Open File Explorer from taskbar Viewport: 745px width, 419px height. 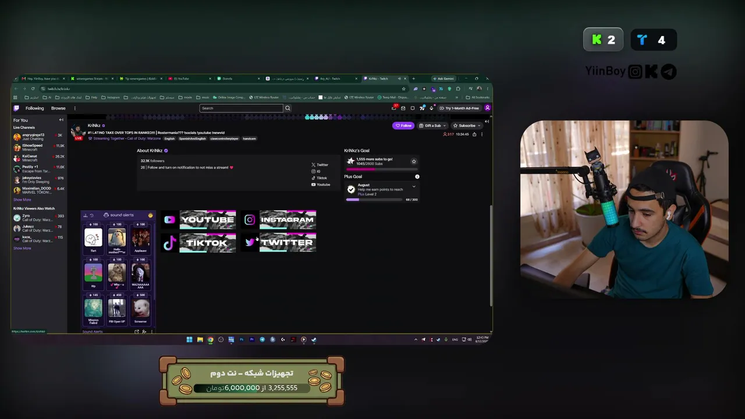point(200,340)
